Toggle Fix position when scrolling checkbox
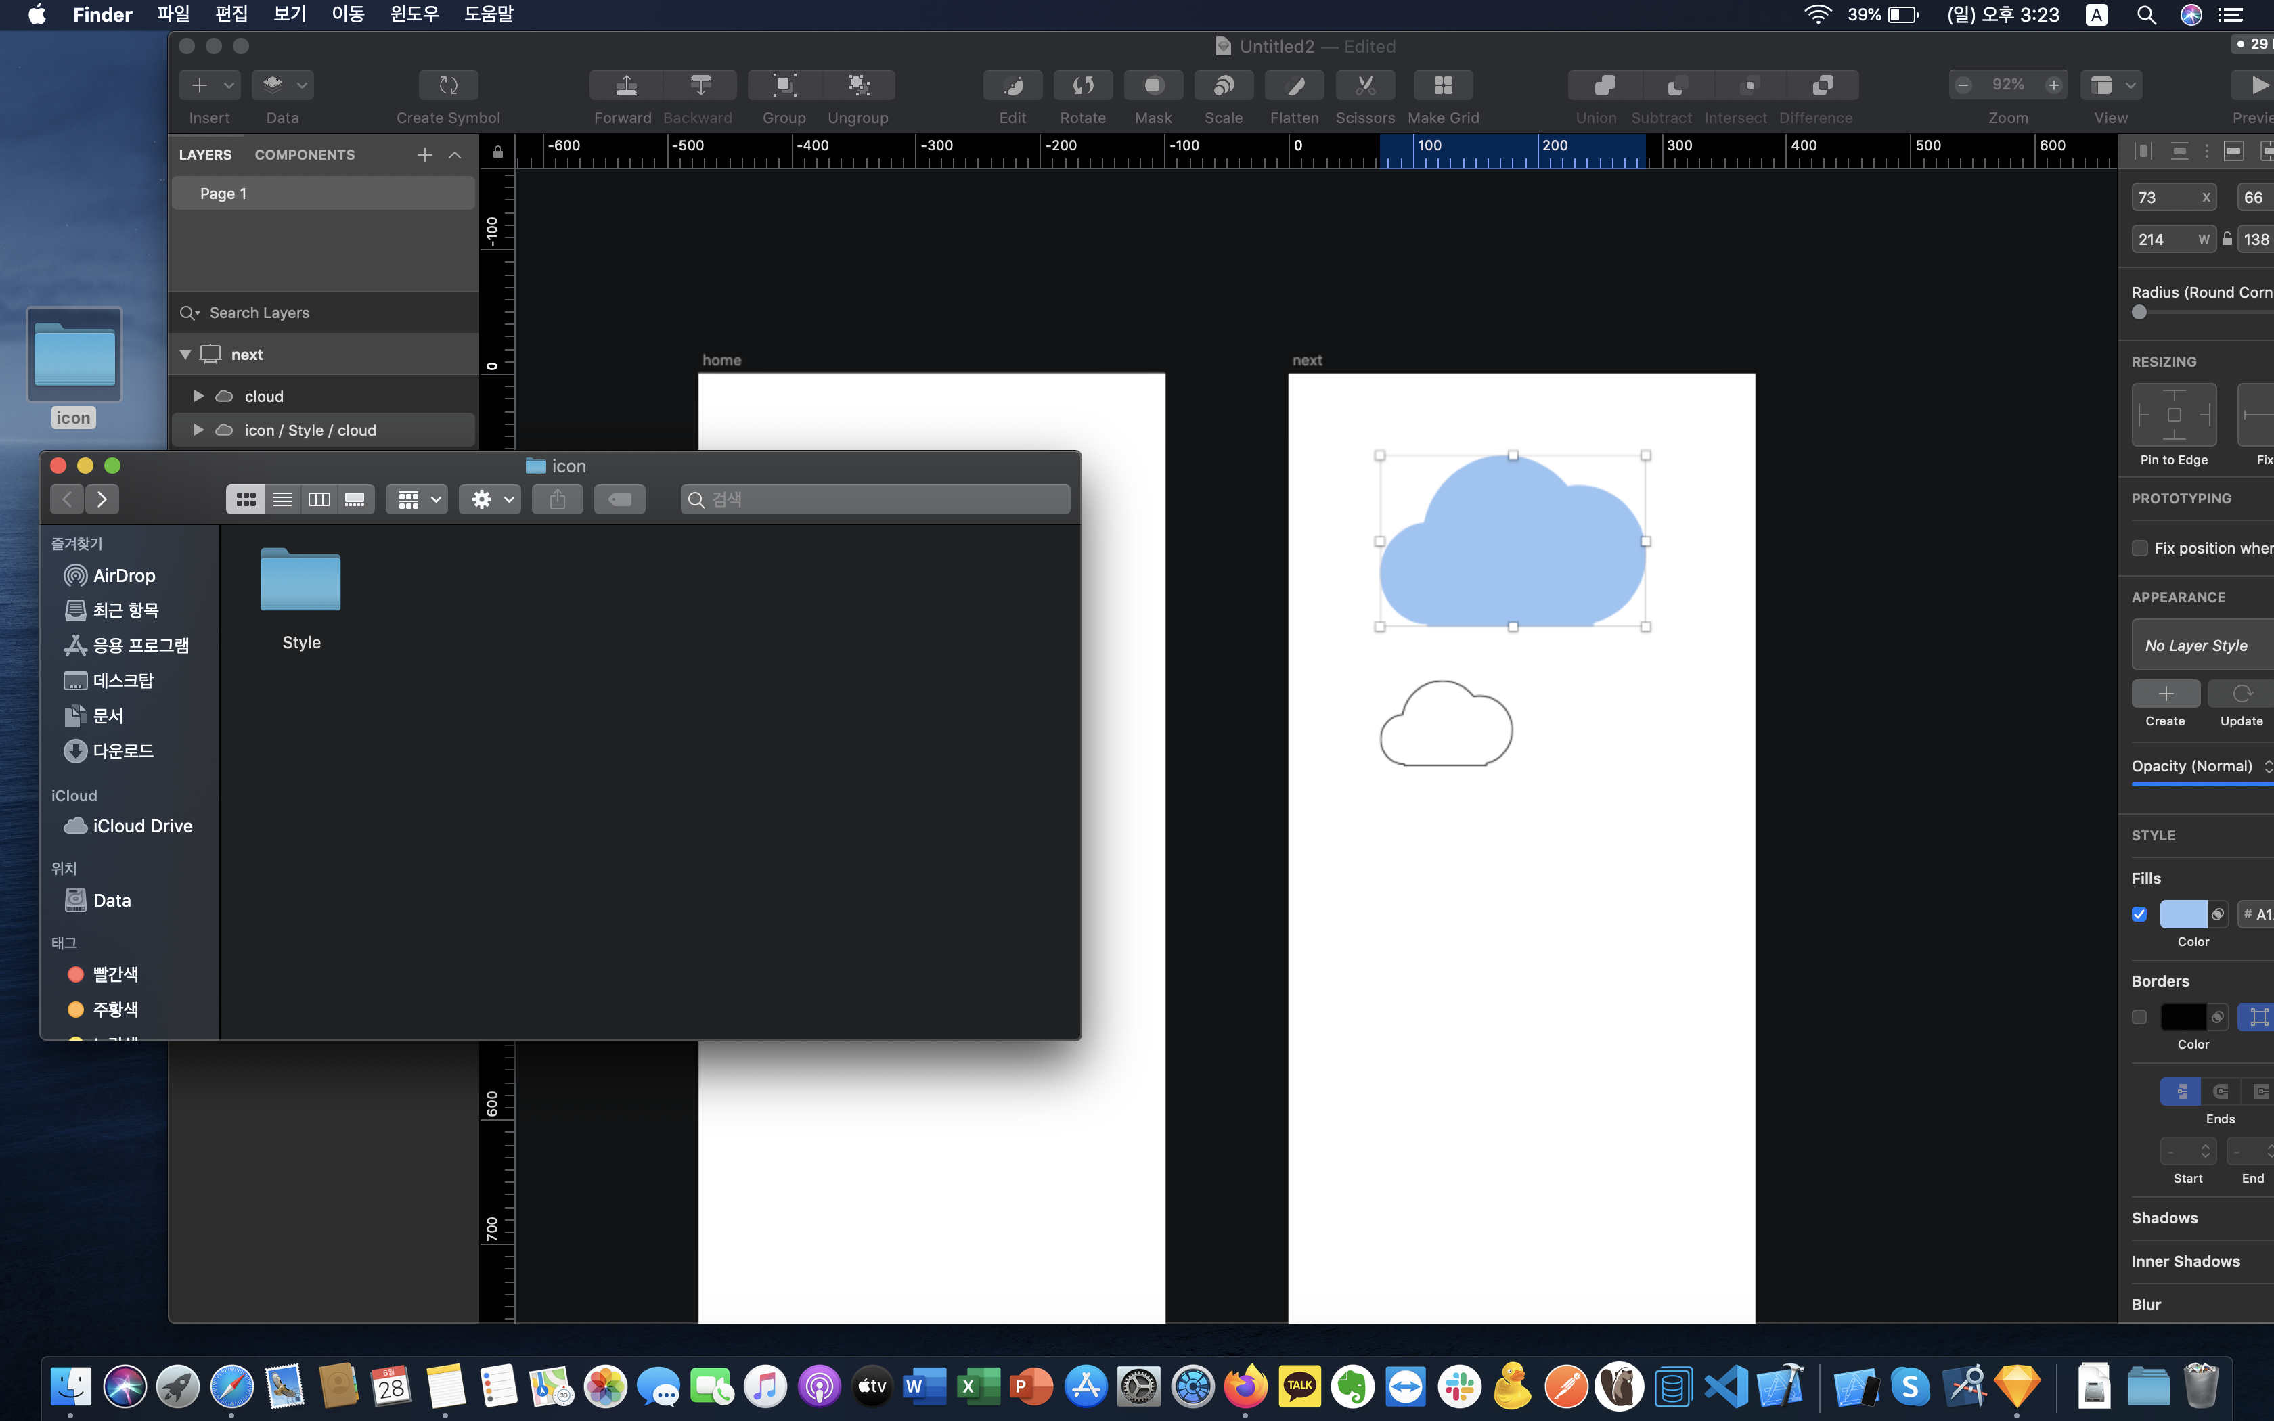The height and width of the screenshot is (1421, 2274). pyautogui.click(x=2139, y=548)
